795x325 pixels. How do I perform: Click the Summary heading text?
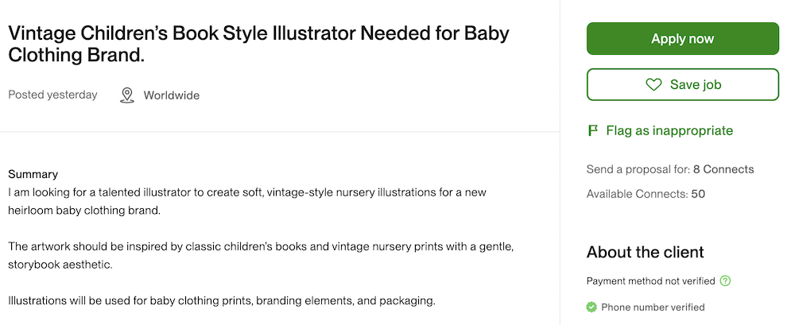pyautogui.click(x=33, y=174)
